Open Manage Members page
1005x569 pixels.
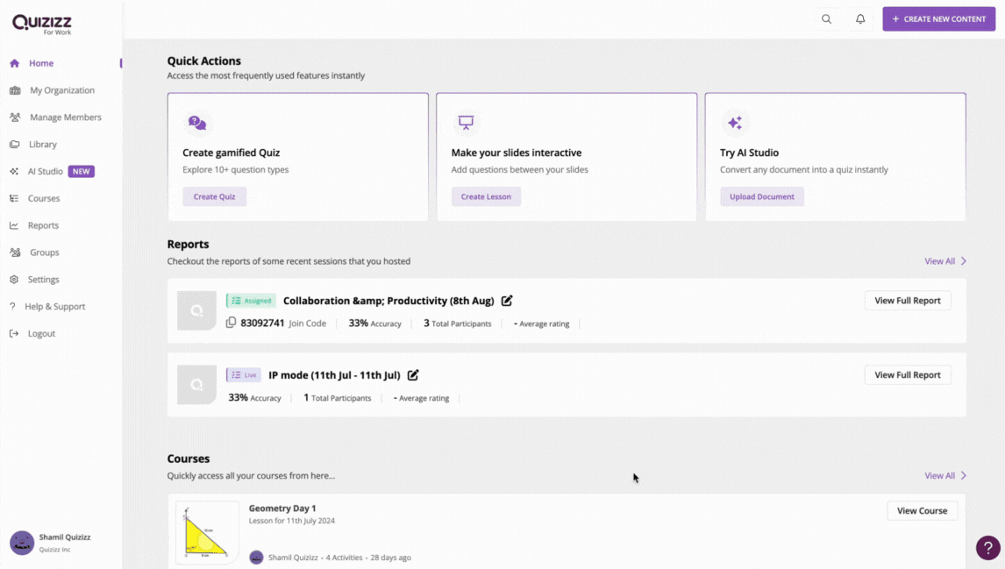point(66,117)
